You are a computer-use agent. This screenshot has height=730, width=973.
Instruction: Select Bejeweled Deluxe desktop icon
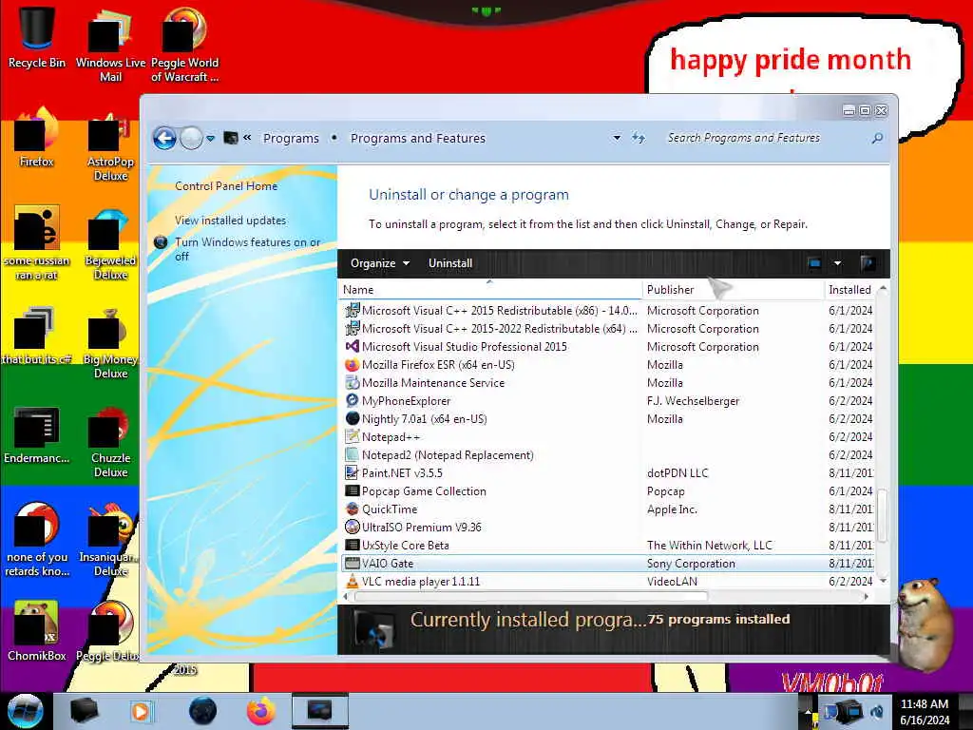pos(110,243)
